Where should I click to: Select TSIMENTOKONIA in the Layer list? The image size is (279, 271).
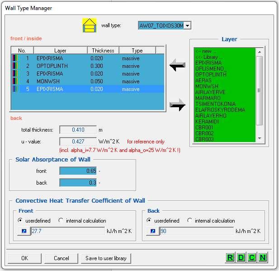[216, 104]
